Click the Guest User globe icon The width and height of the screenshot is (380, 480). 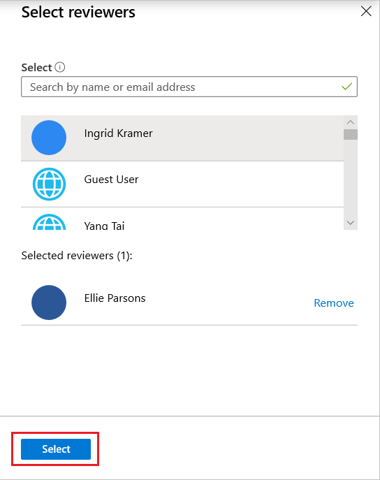click(x=49, y=184)
